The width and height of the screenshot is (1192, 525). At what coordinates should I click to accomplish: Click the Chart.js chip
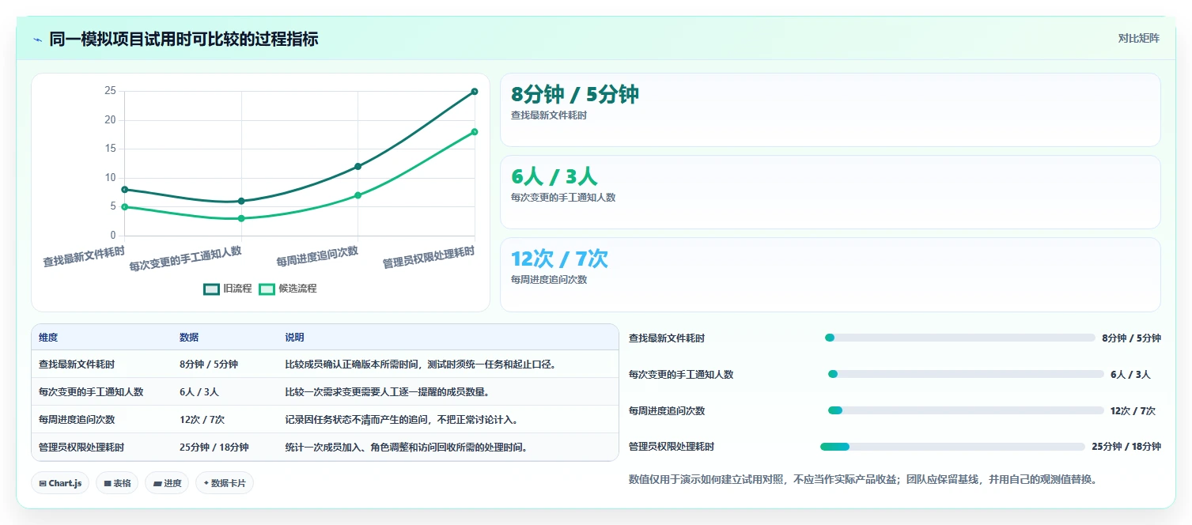60,483
